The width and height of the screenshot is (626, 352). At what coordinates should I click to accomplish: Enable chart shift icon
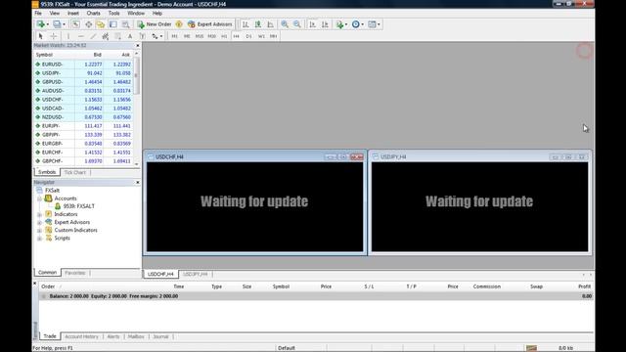click(325, 24)
